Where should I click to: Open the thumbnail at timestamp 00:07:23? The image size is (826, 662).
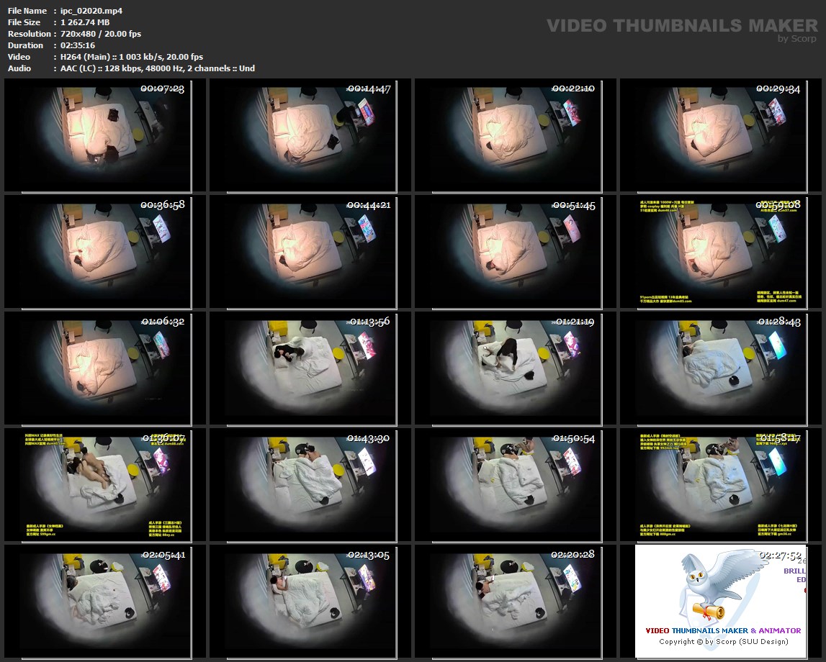click(105, 135)
